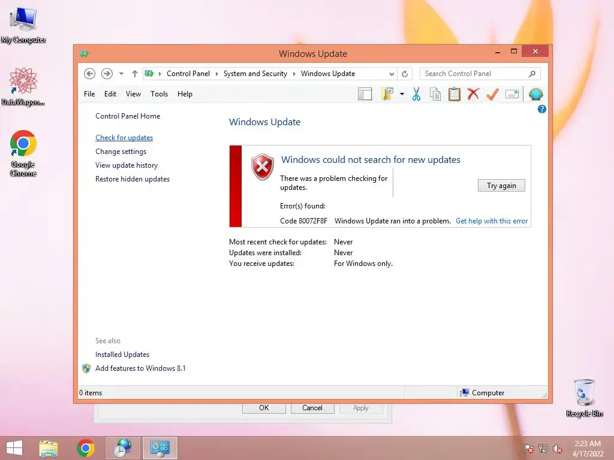The image size is (614, 460).
Task: Click Get help with this error
Action: tap(492, 221)
